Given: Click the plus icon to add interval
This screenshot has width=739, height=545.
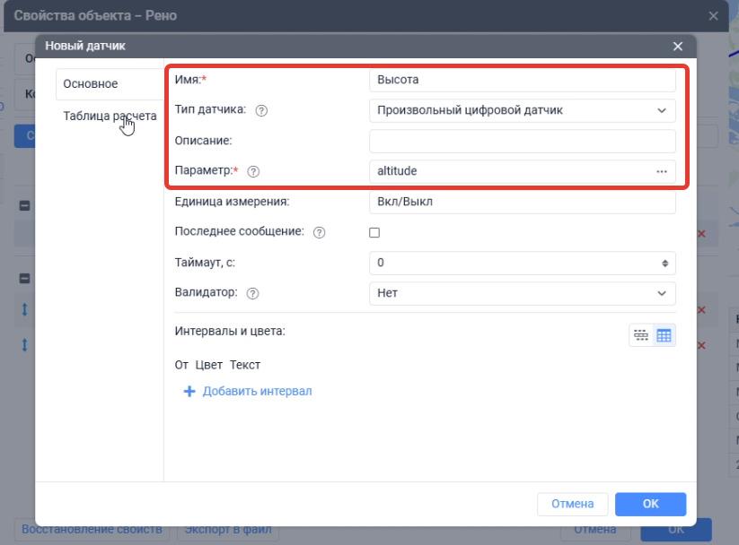Looking at the screenshot, I should [189, 391].
